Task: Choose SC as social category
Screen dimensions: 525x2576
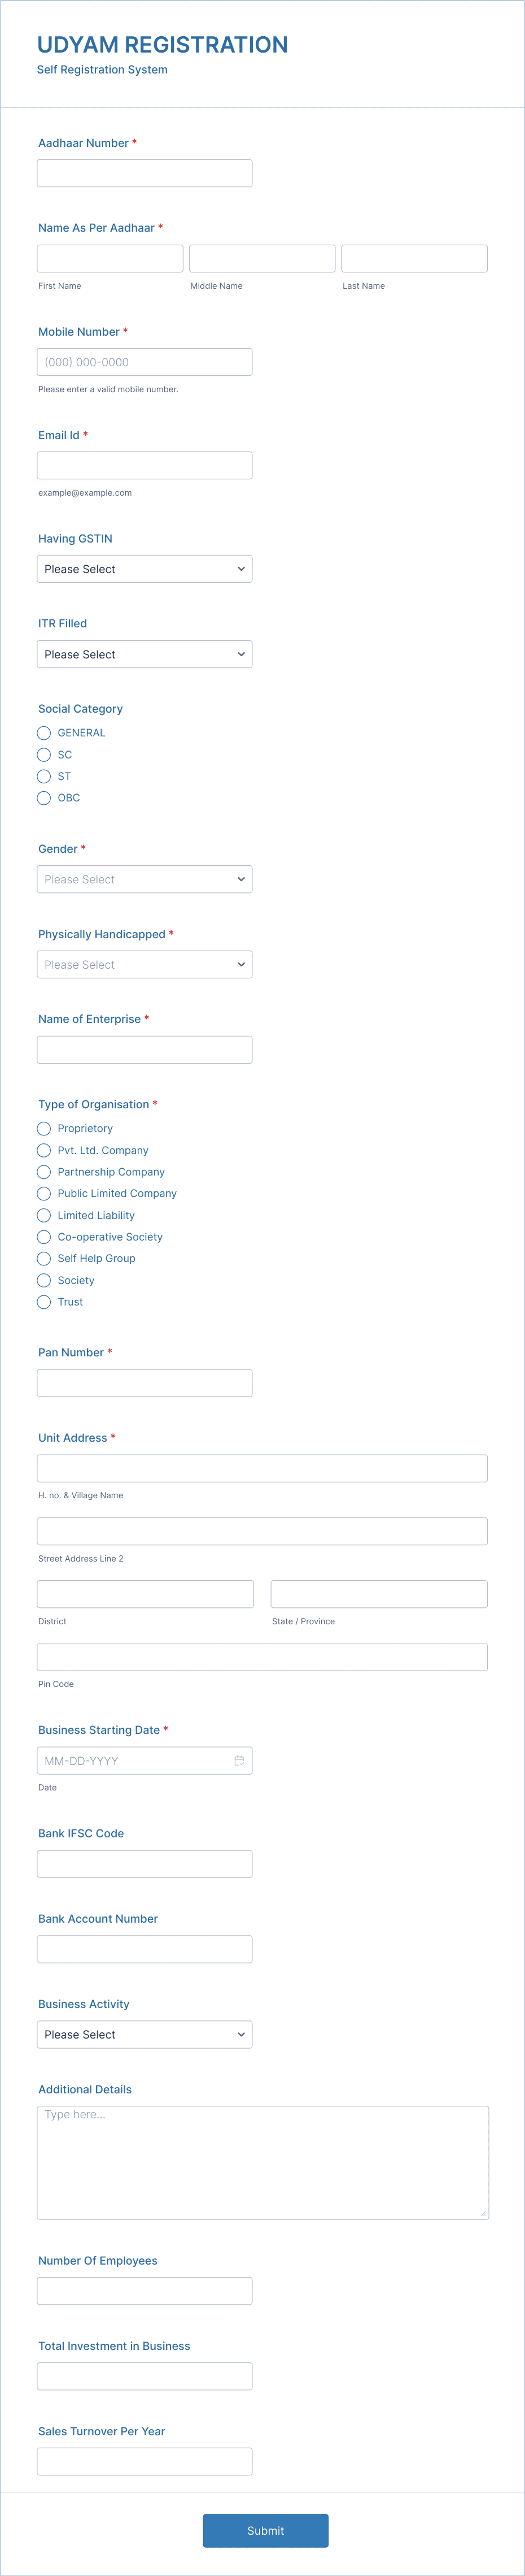Action: tap(44, 755)
